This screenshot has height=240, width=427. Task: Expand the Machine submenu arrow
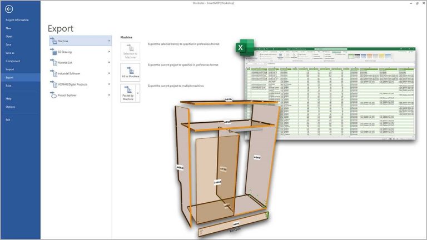(108, 41)
